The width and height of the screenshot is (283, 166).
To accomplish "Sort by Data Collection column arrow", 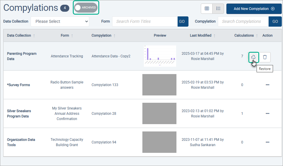I will tap(34, 36).
